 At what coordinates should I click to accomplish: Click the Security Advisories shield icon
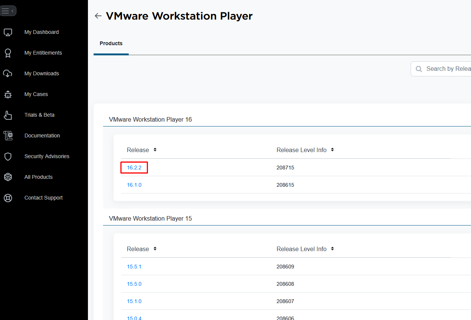[8, 157]
